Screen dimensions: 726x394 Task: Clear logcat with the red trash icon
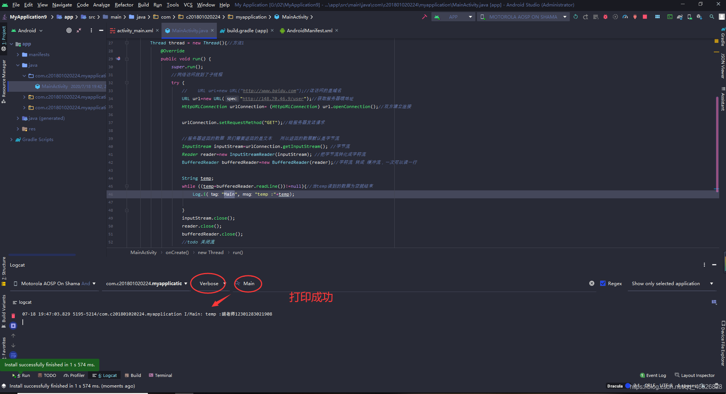click(13, 316)
